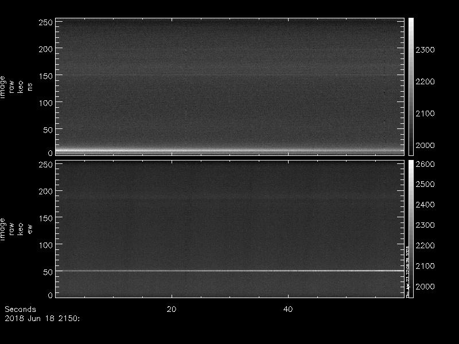Image resolution: width=459 pixels, height=344 pixels.
Task: Click the Seconds axis title
Action: point(20,310)
